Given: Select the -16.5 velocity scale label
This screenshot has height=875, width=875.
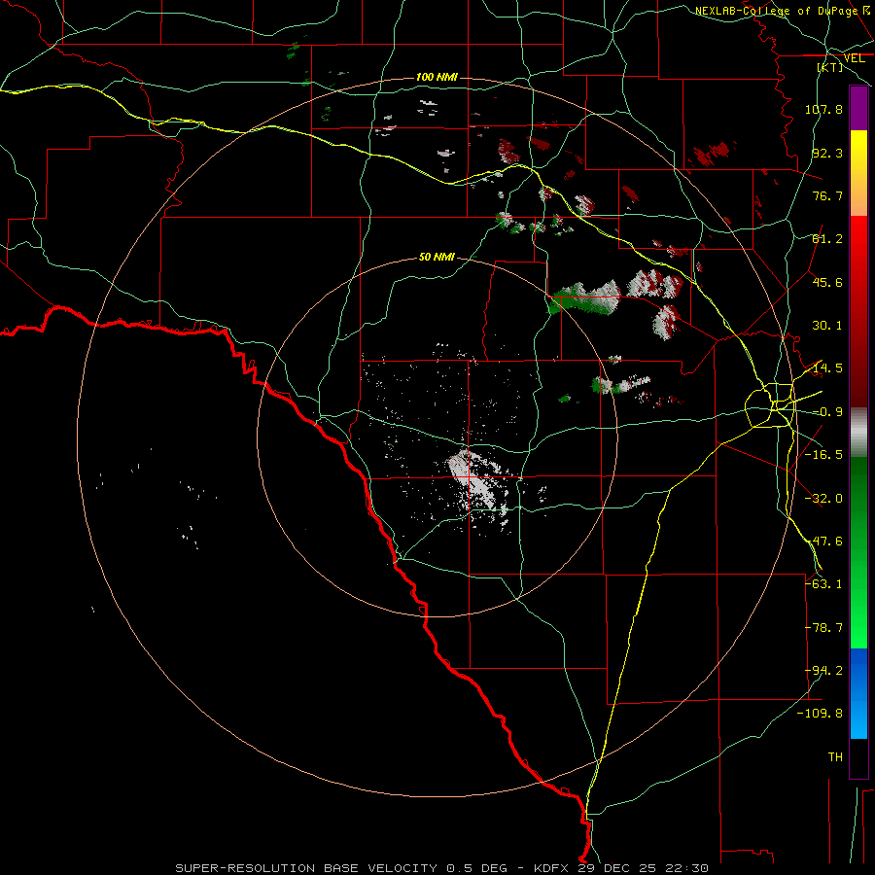Looking at the screenshot, I should point(823,455).
